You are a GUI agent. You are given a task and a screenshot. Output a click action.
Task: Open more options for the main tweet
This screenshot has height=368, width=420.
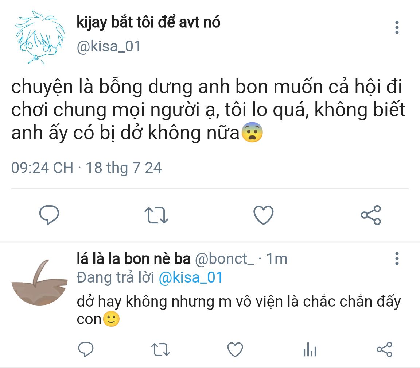[397, 28]
